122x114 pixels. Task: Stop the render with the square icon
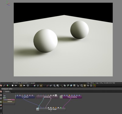[13, 85]
